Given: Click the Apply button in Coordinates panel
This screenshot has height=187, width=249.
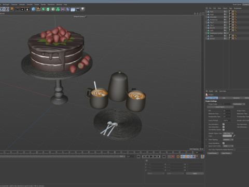Looking at the screenshot, I should click(195, 173).
